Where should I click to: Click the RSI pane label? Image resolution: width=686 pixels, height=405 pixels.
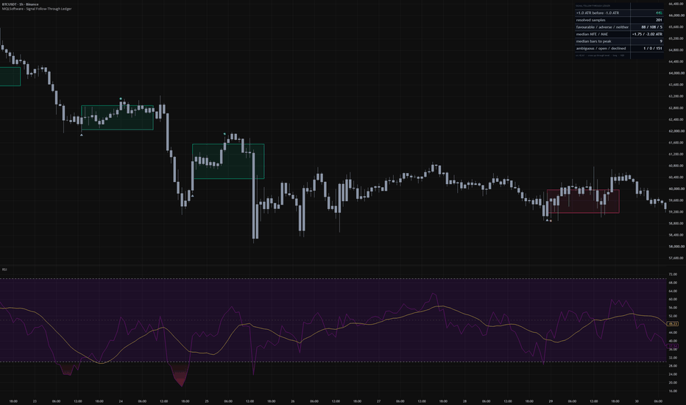[x=4, y=270]
